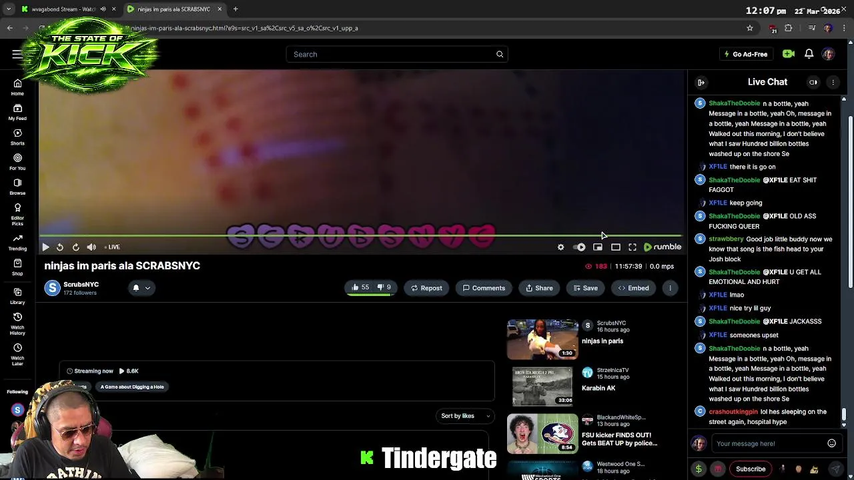Enable picture-in-picture mode
854x480 pixels.
click(x=598, y=247)
